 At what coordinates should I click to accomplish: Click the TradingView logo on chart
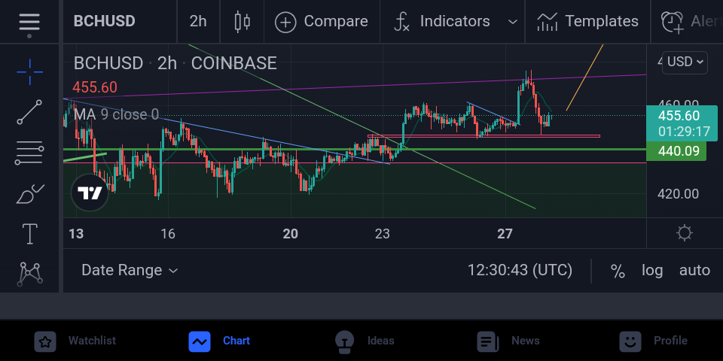click(x=90, y=193)
